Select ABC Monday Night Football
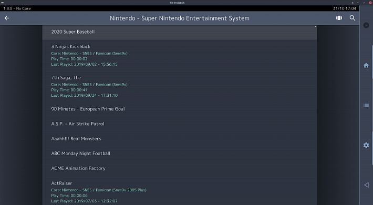Screen dimensions: 373x205 click(x=180, y=153)
